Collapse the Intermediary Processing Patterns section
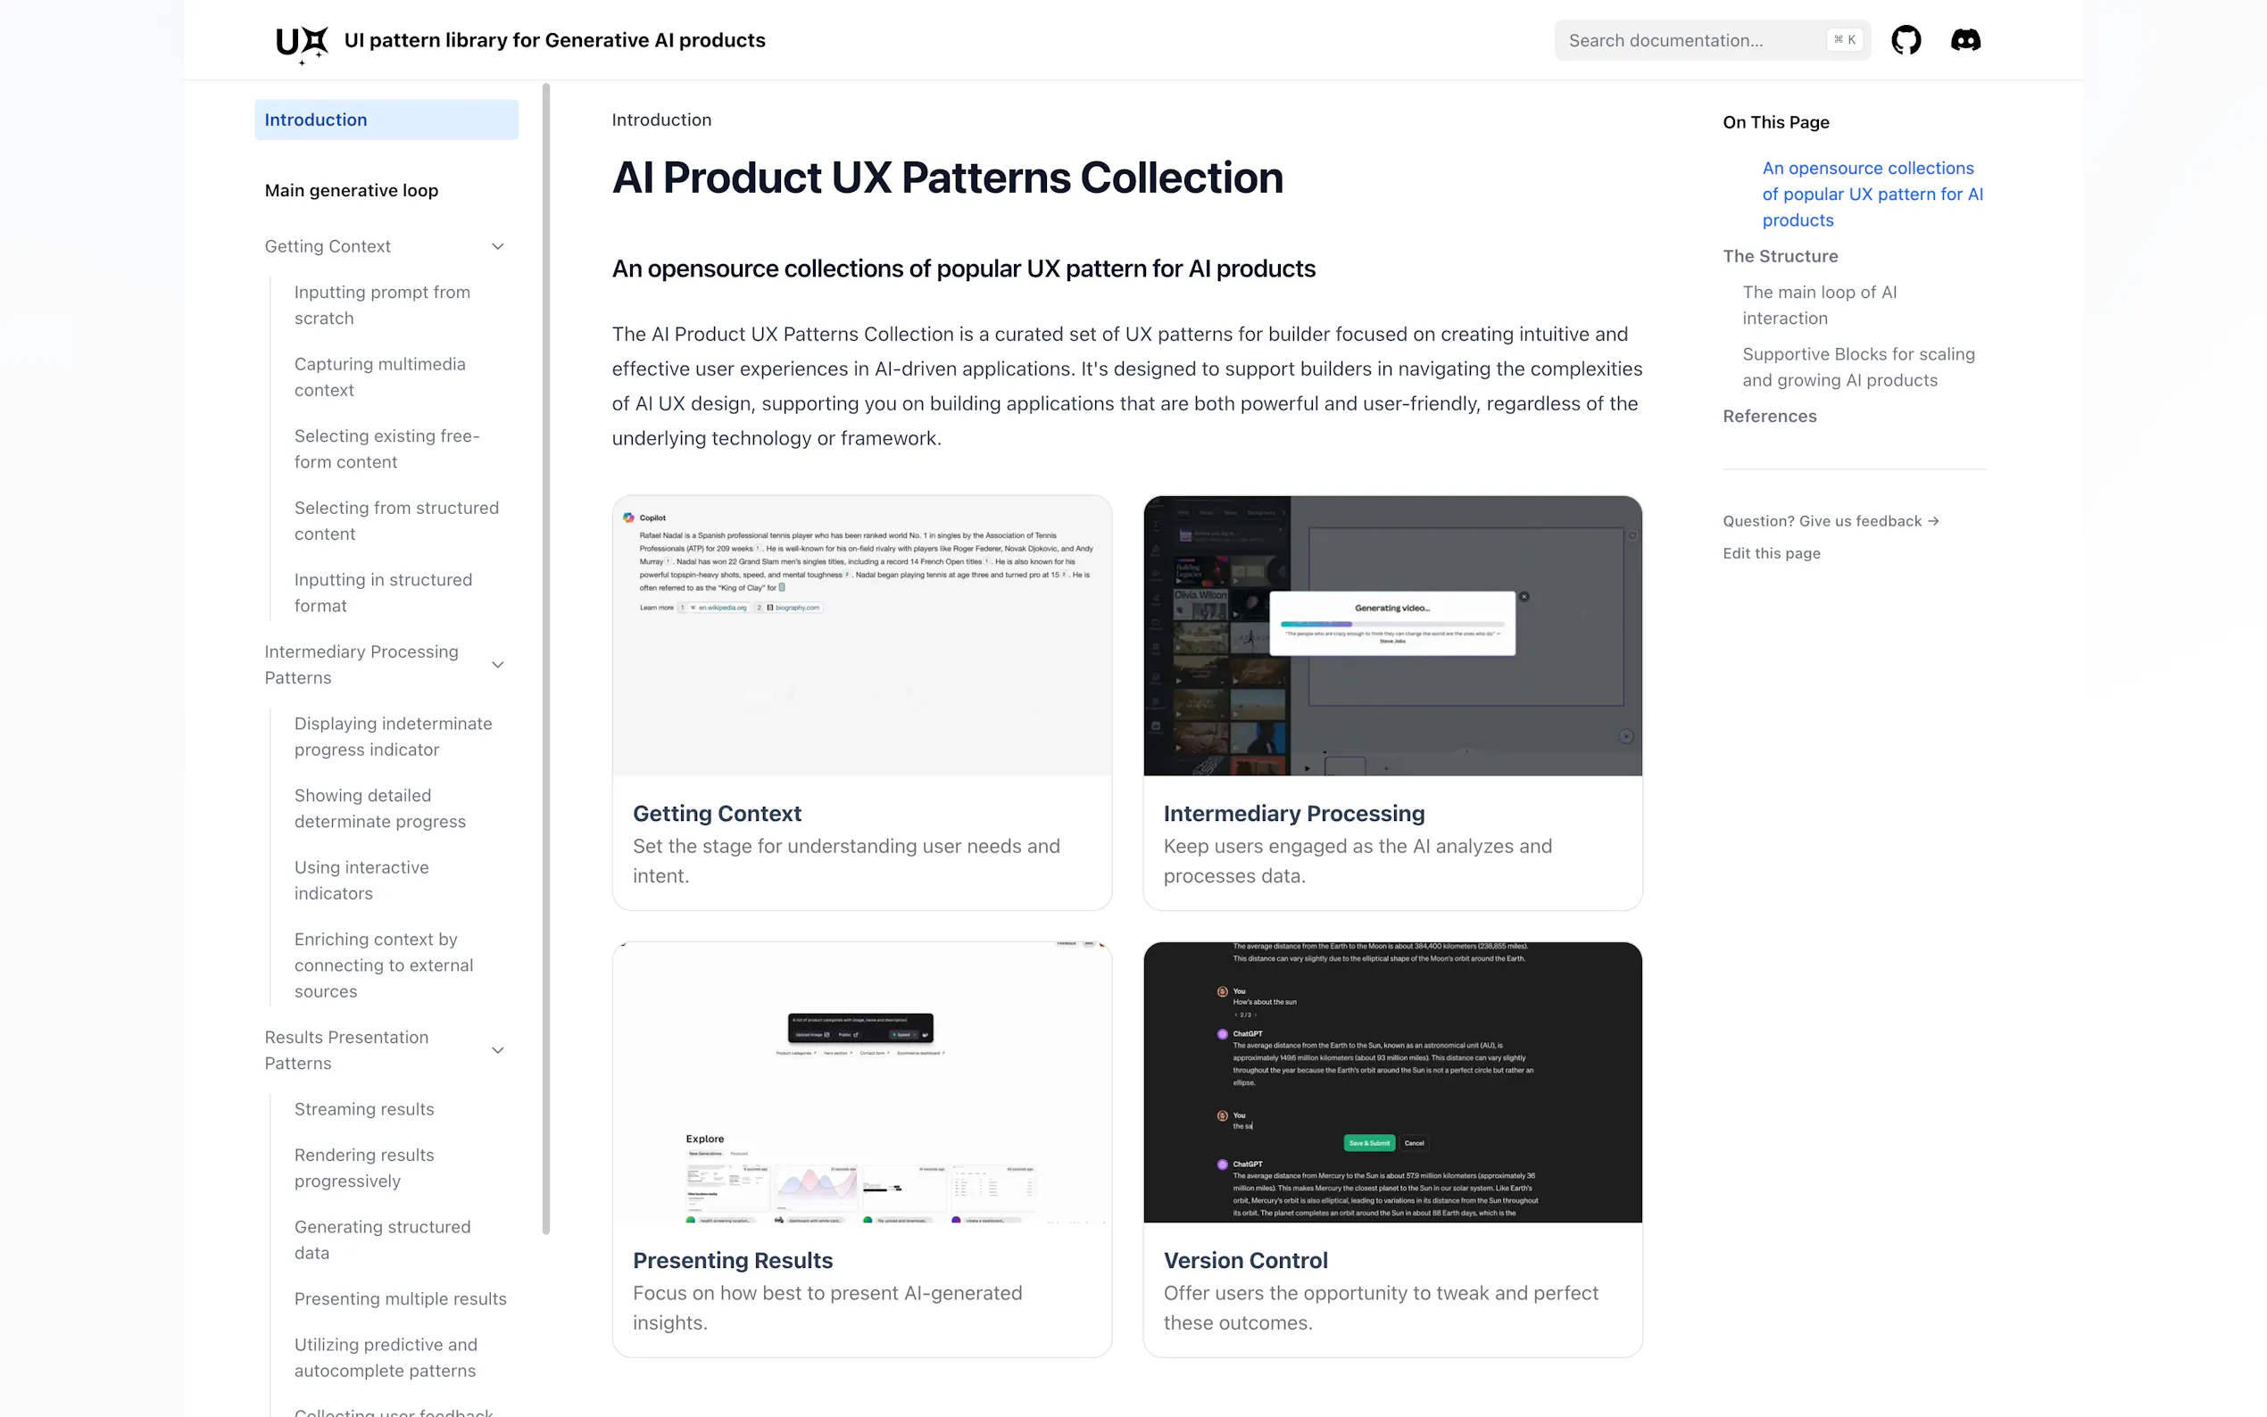This screenshot has width=2267, height=1417. tap(498, 664)
